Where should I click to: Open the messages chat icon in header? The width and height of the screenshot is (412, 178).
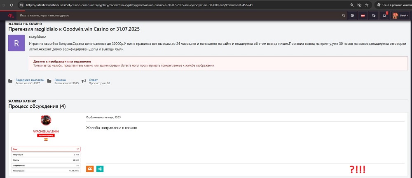pyautogui.click(x=373, y=15)
